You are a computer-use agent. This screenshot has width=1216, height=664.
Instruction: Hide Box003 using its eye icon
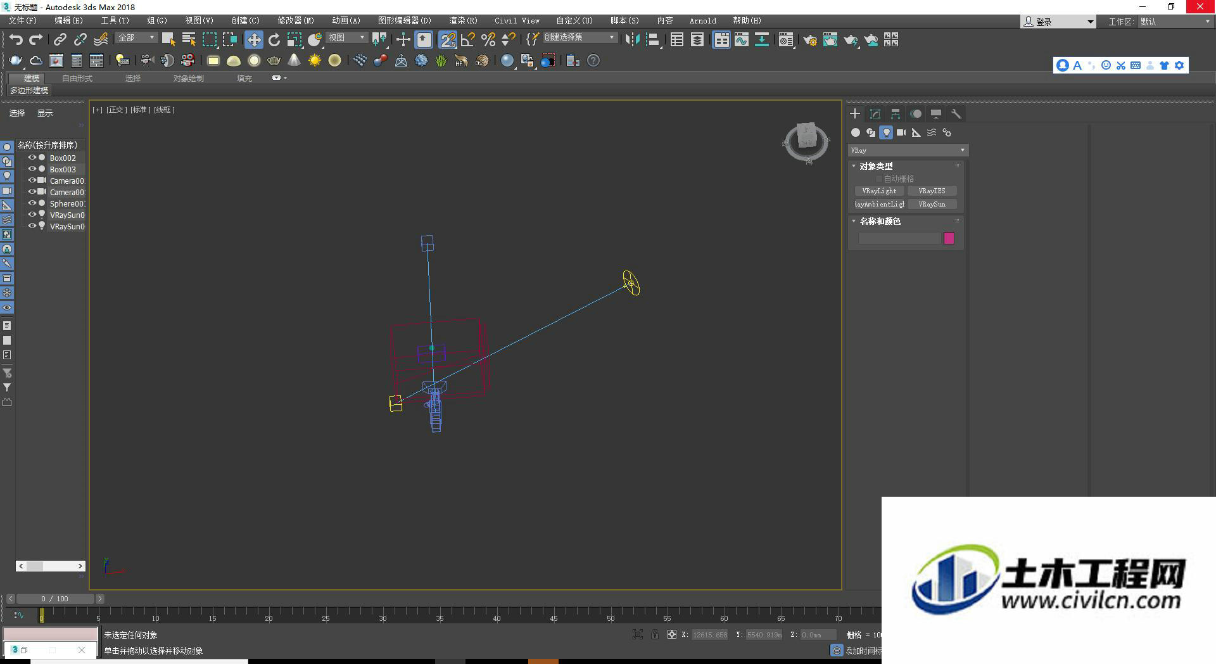(32, 169)
